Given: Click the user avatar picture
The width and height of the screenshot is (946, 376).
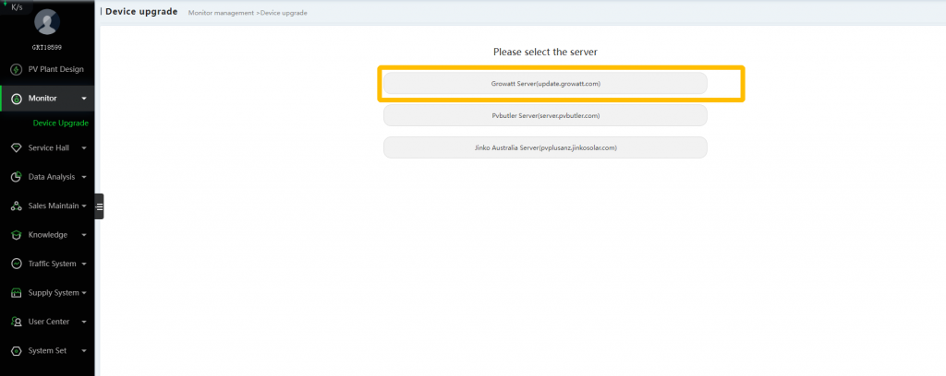Looking at the screenshot, I should click(x=47, y=23).
